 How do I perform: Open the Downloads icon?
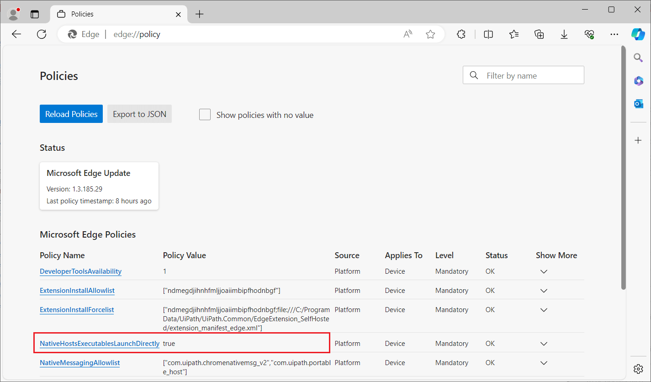coord(564,34)
